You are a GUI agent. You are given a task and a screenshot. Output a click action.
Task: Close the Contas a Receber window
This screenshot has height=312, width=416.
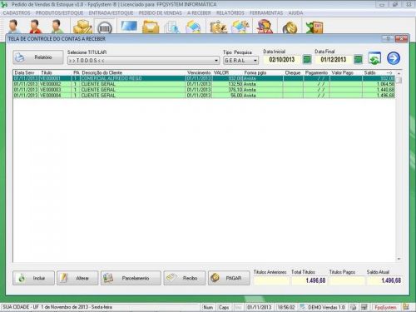[401, 39]
